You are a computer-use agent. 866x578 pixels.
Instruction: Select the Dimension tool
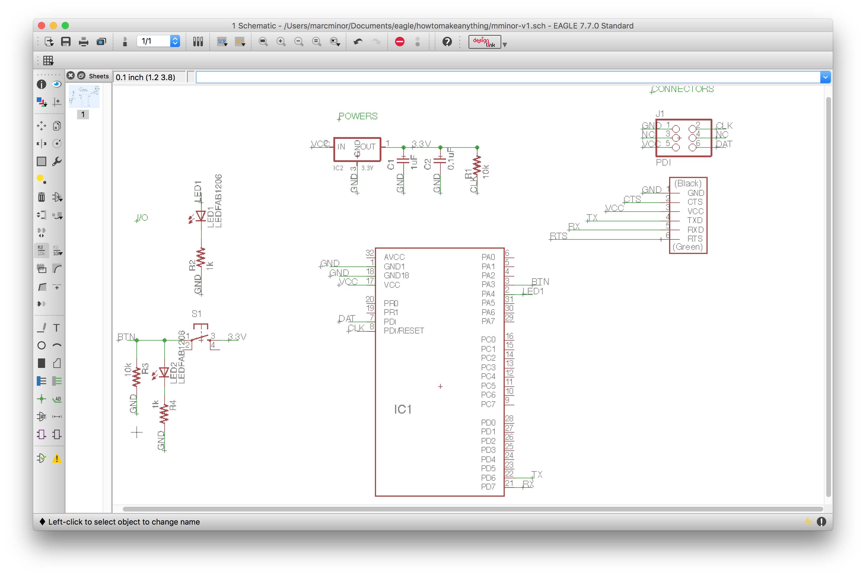coord(57,417)
